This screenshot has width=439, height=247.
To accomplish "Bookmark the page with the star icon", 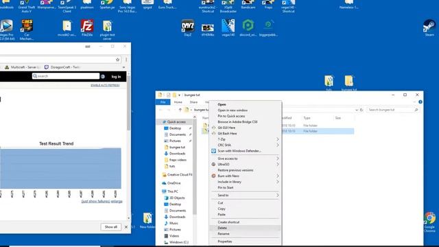I will pos(117,60).
